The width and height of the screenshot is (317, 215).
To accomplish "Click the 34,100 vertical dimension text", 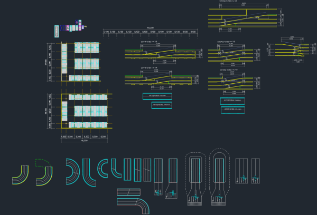I will point(46,111).
